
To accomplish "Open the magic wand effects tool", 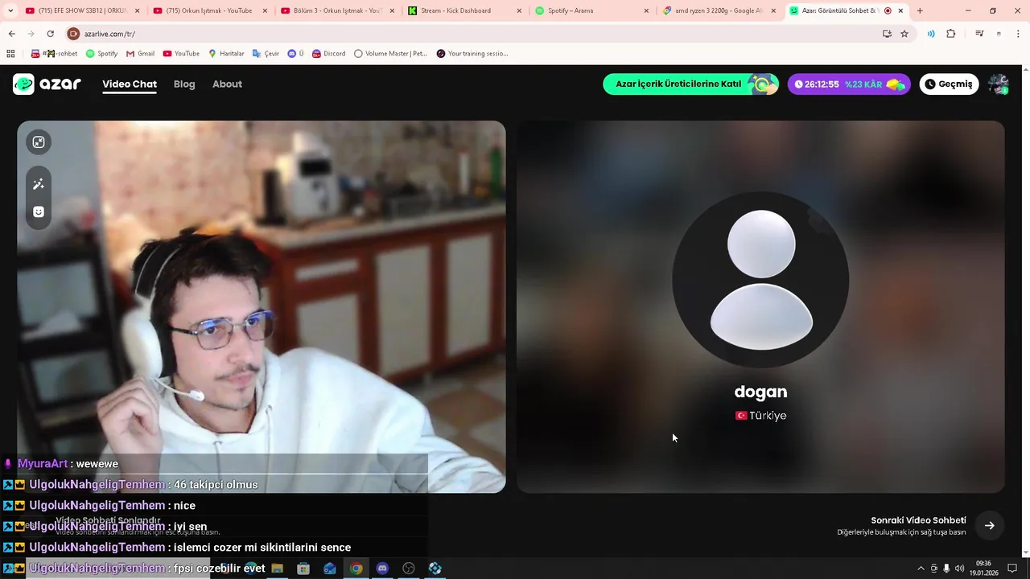I will tap(39, 184).
